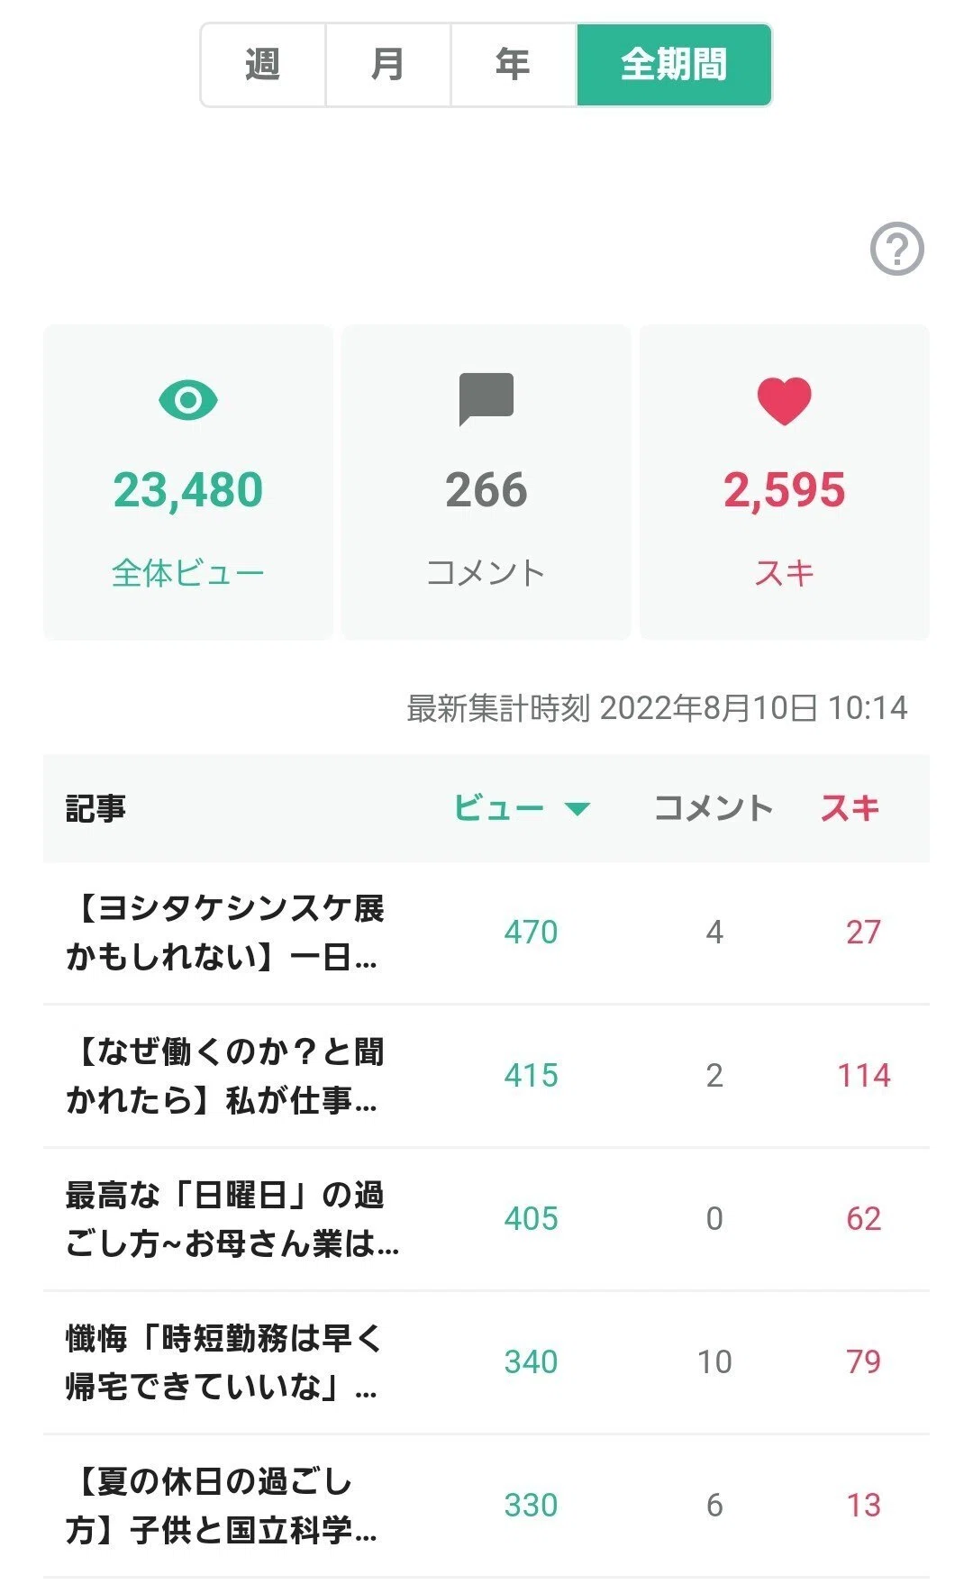Toggle sort arrow next to ビュー

[x=577, y=808]
